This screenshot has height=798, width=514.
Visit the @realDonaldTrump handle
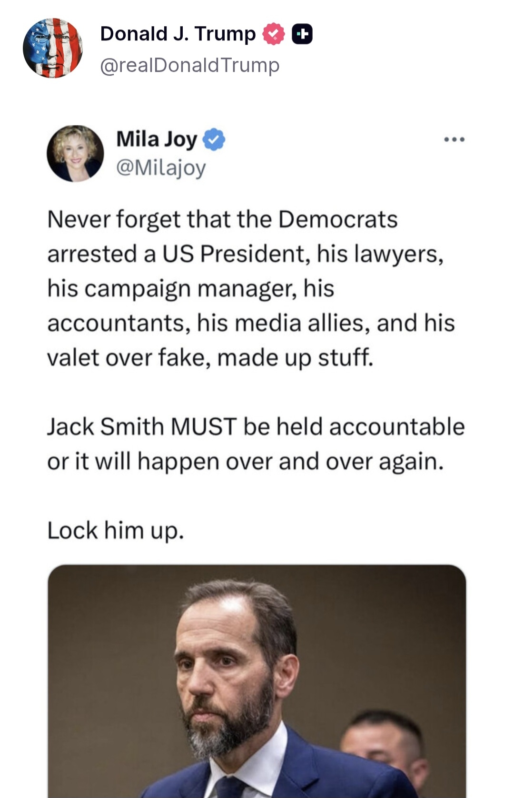point(189,65)
